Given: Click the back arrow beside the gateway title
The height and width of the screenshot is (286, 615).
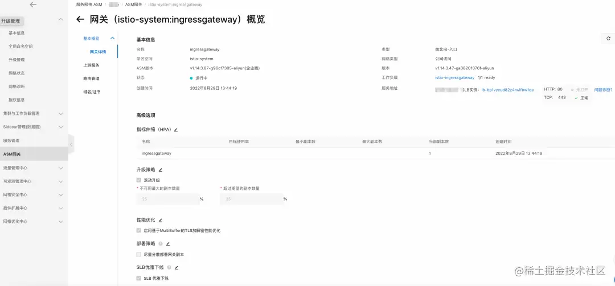Looking at the screenshot, I should coord(80,19).
